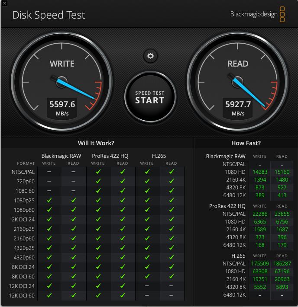Image resolution: width=298 pixels, height=307 pixels.
Task: Click the READ gauge label
Action: (x=238, y=64)
